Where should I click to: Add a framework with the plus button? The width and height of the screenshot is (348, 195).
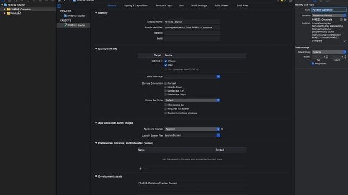140,168
